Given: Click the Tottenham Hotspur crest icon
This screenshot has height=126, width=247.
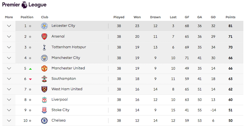Looking at the screenshot, I should [44, 47].
